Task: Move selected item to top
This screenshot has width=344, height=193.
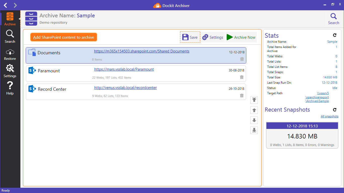Action: coord(254,100)
